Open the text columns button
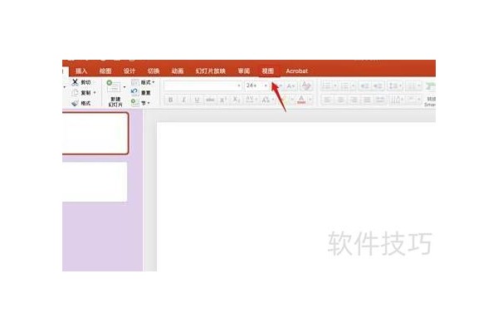This screenshot has width=498, height=332. [413, 85]
